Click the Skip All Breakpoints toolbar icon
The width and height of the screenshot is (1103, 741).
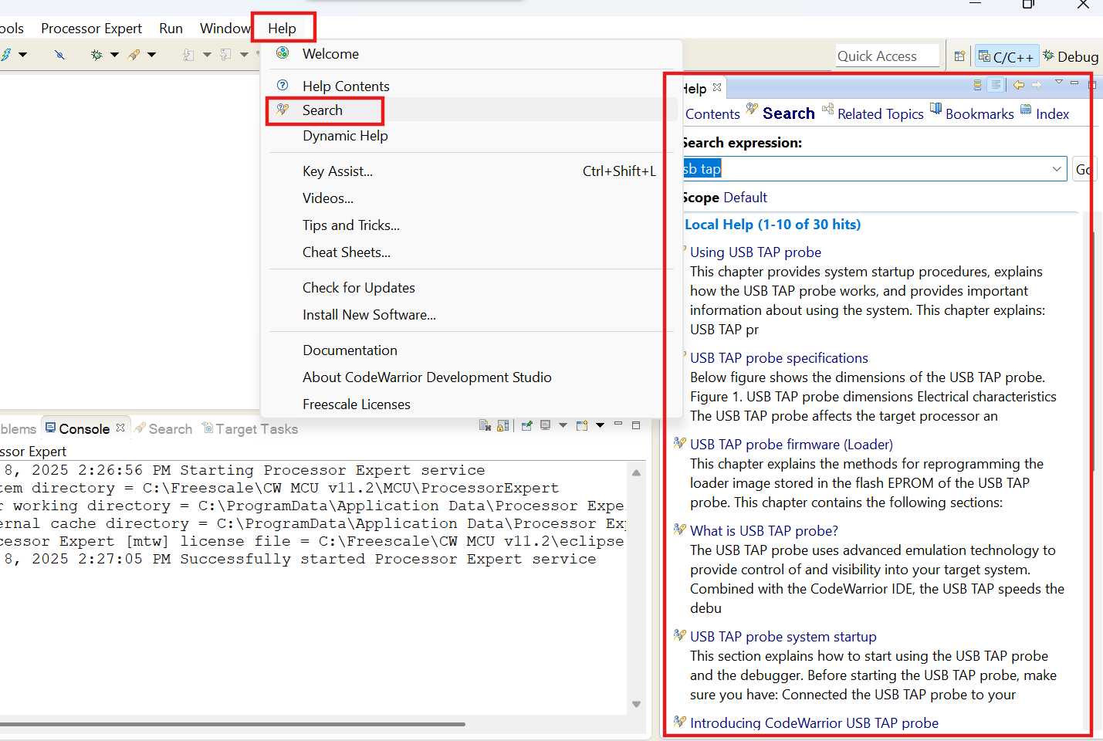[x=59, y=55]
